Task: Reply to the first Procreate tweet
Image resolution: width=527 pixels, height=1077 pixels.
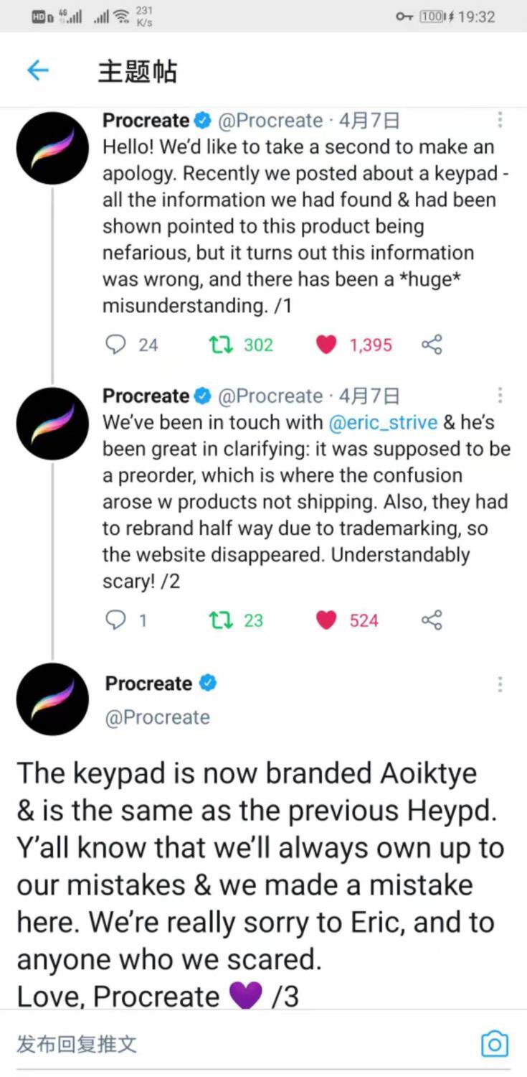Action: pyautogui.click(x=115, y=345)
